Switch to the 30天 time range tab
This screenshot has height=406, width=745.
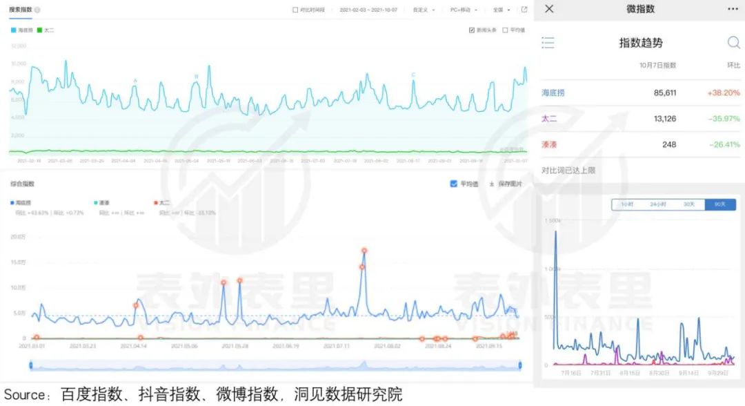click(689, 204)
